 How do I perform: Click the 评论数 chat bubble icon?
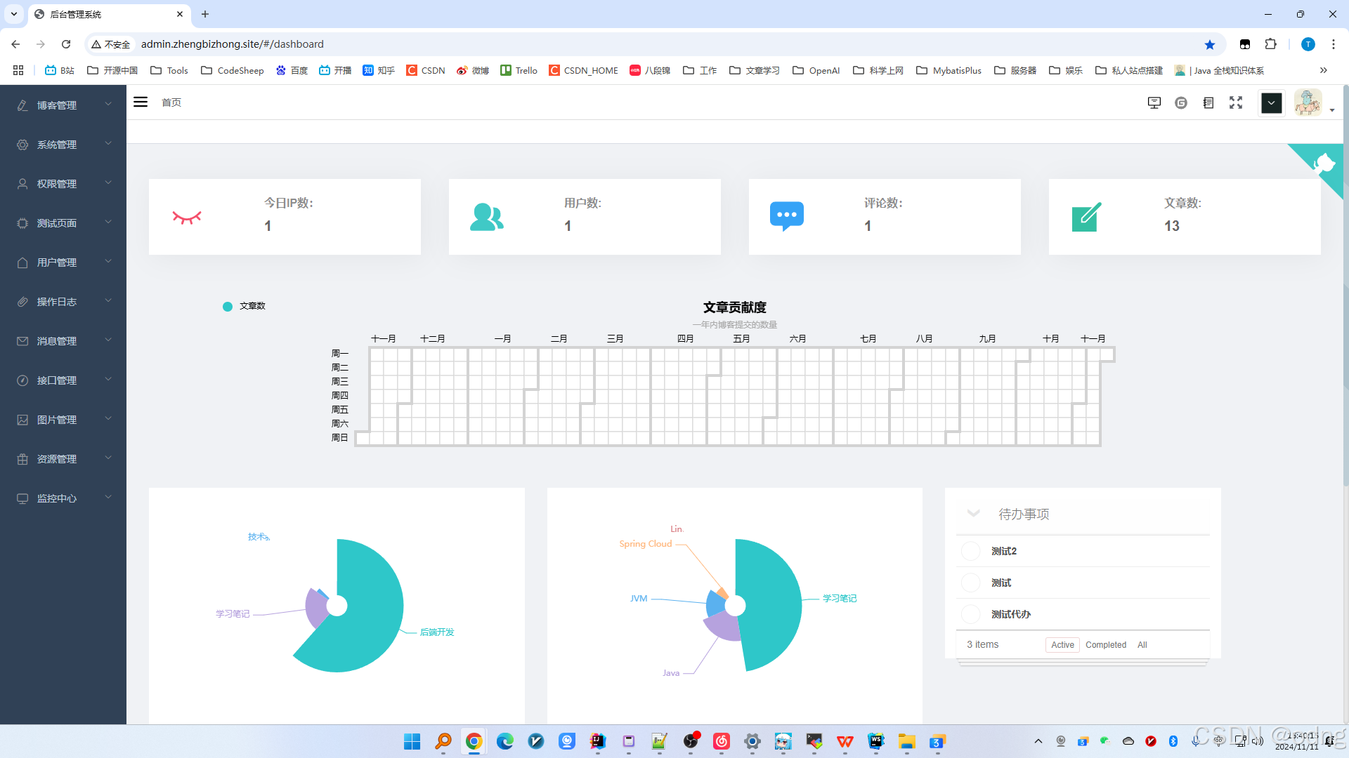[x=786, y=216]
